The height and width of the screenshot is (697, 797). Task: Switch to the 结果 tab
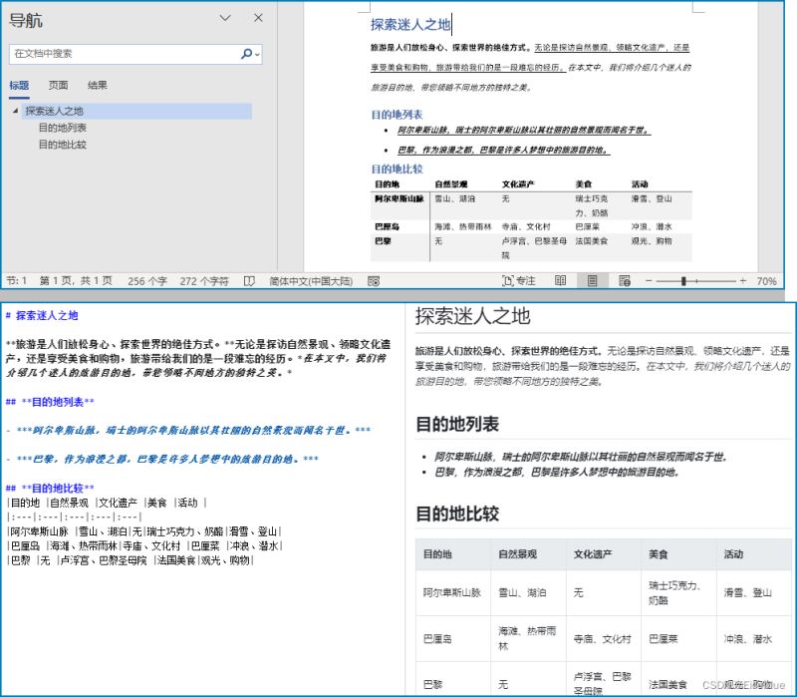(x=97, y=85)
